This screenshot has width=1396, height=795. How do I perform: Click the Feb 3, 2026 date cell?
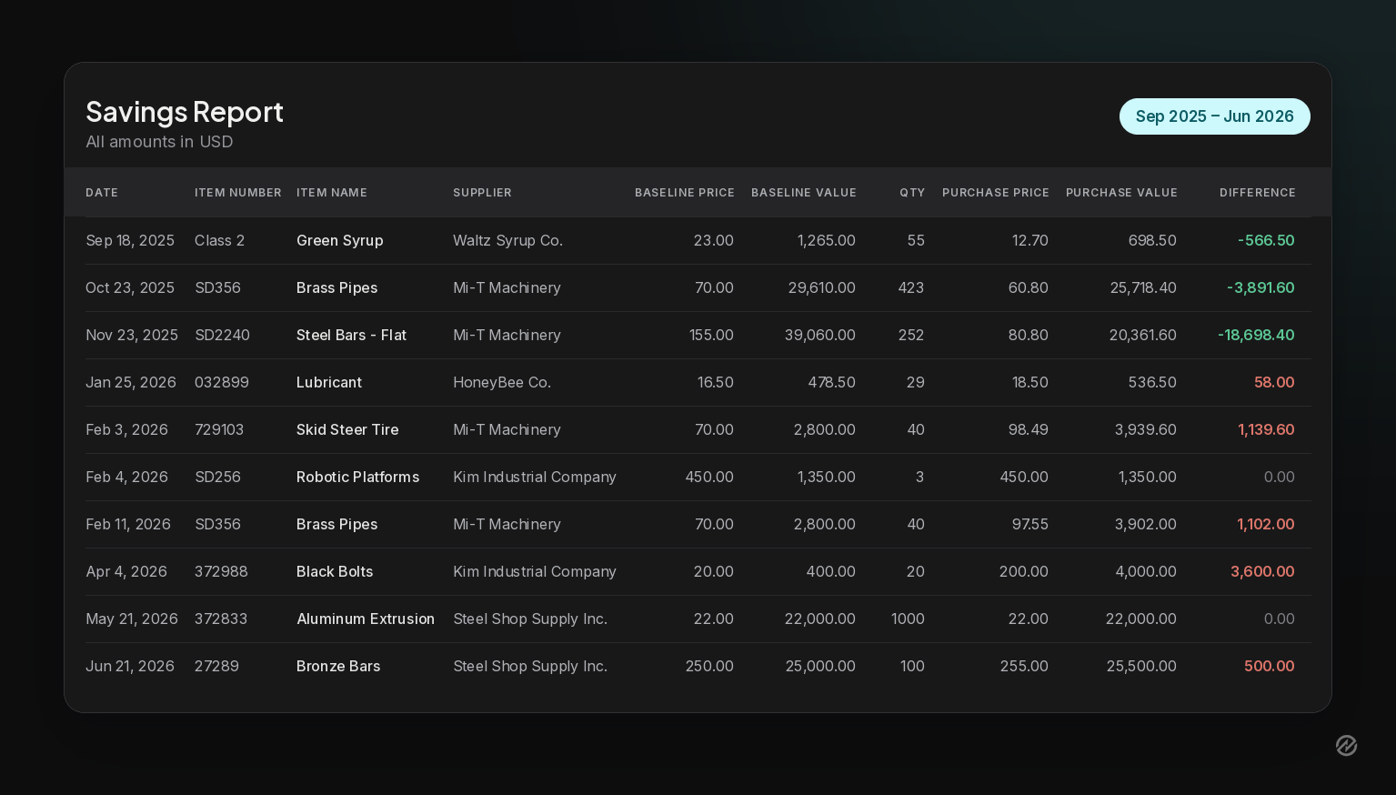[126, 429]
